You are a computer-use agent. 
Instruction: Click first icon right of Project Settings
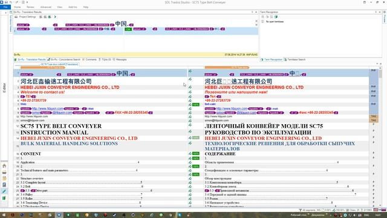click(x=41, y=17)
